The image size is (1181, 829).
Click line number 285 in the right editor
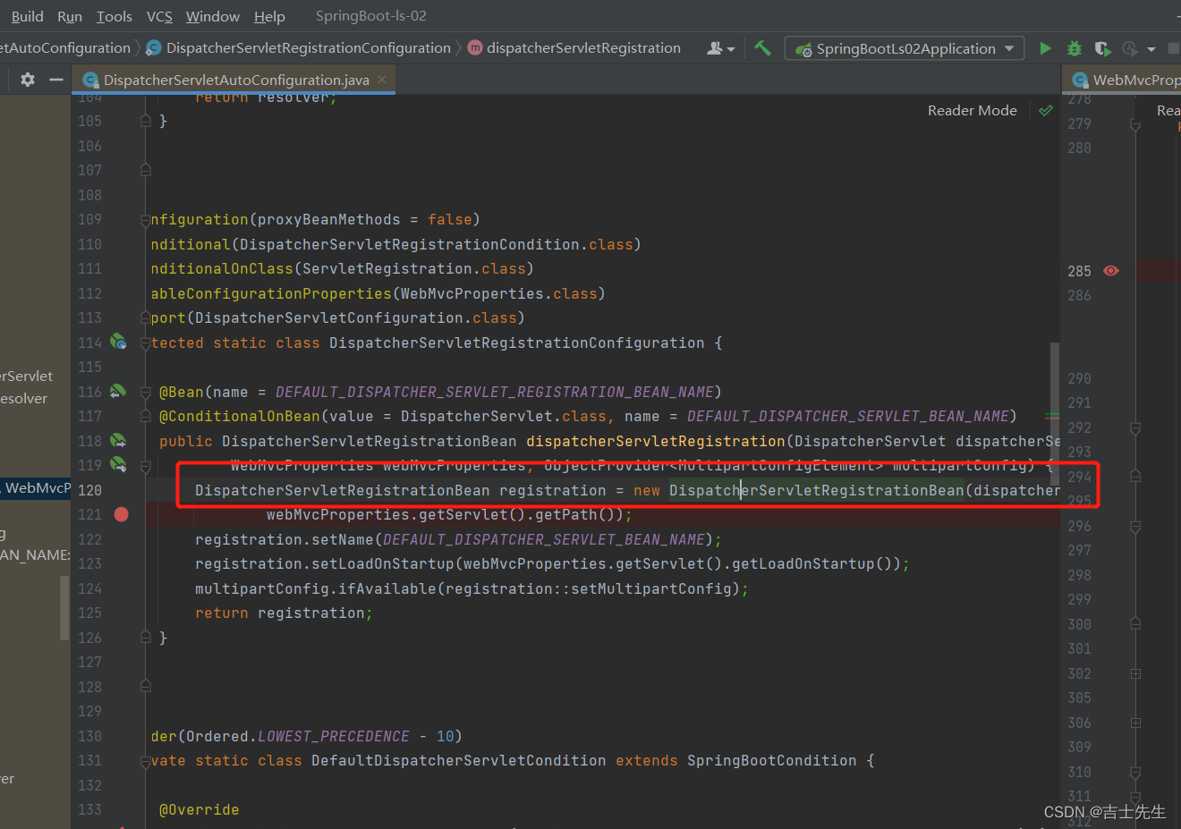coord(1079,271)
